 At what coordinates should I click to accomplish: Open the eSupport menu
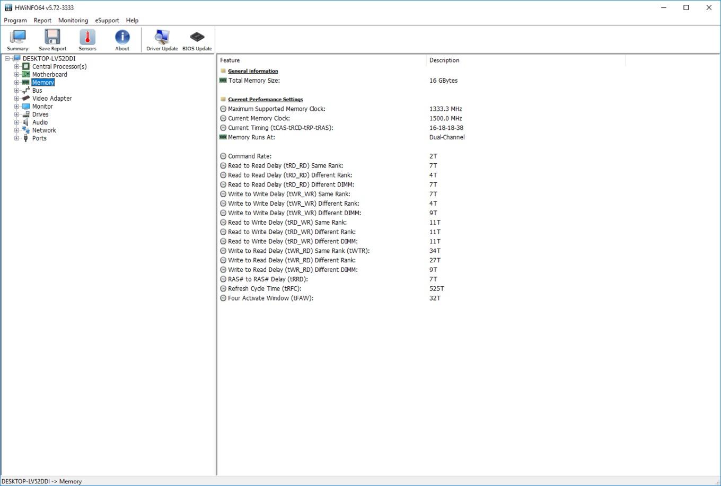107,21
